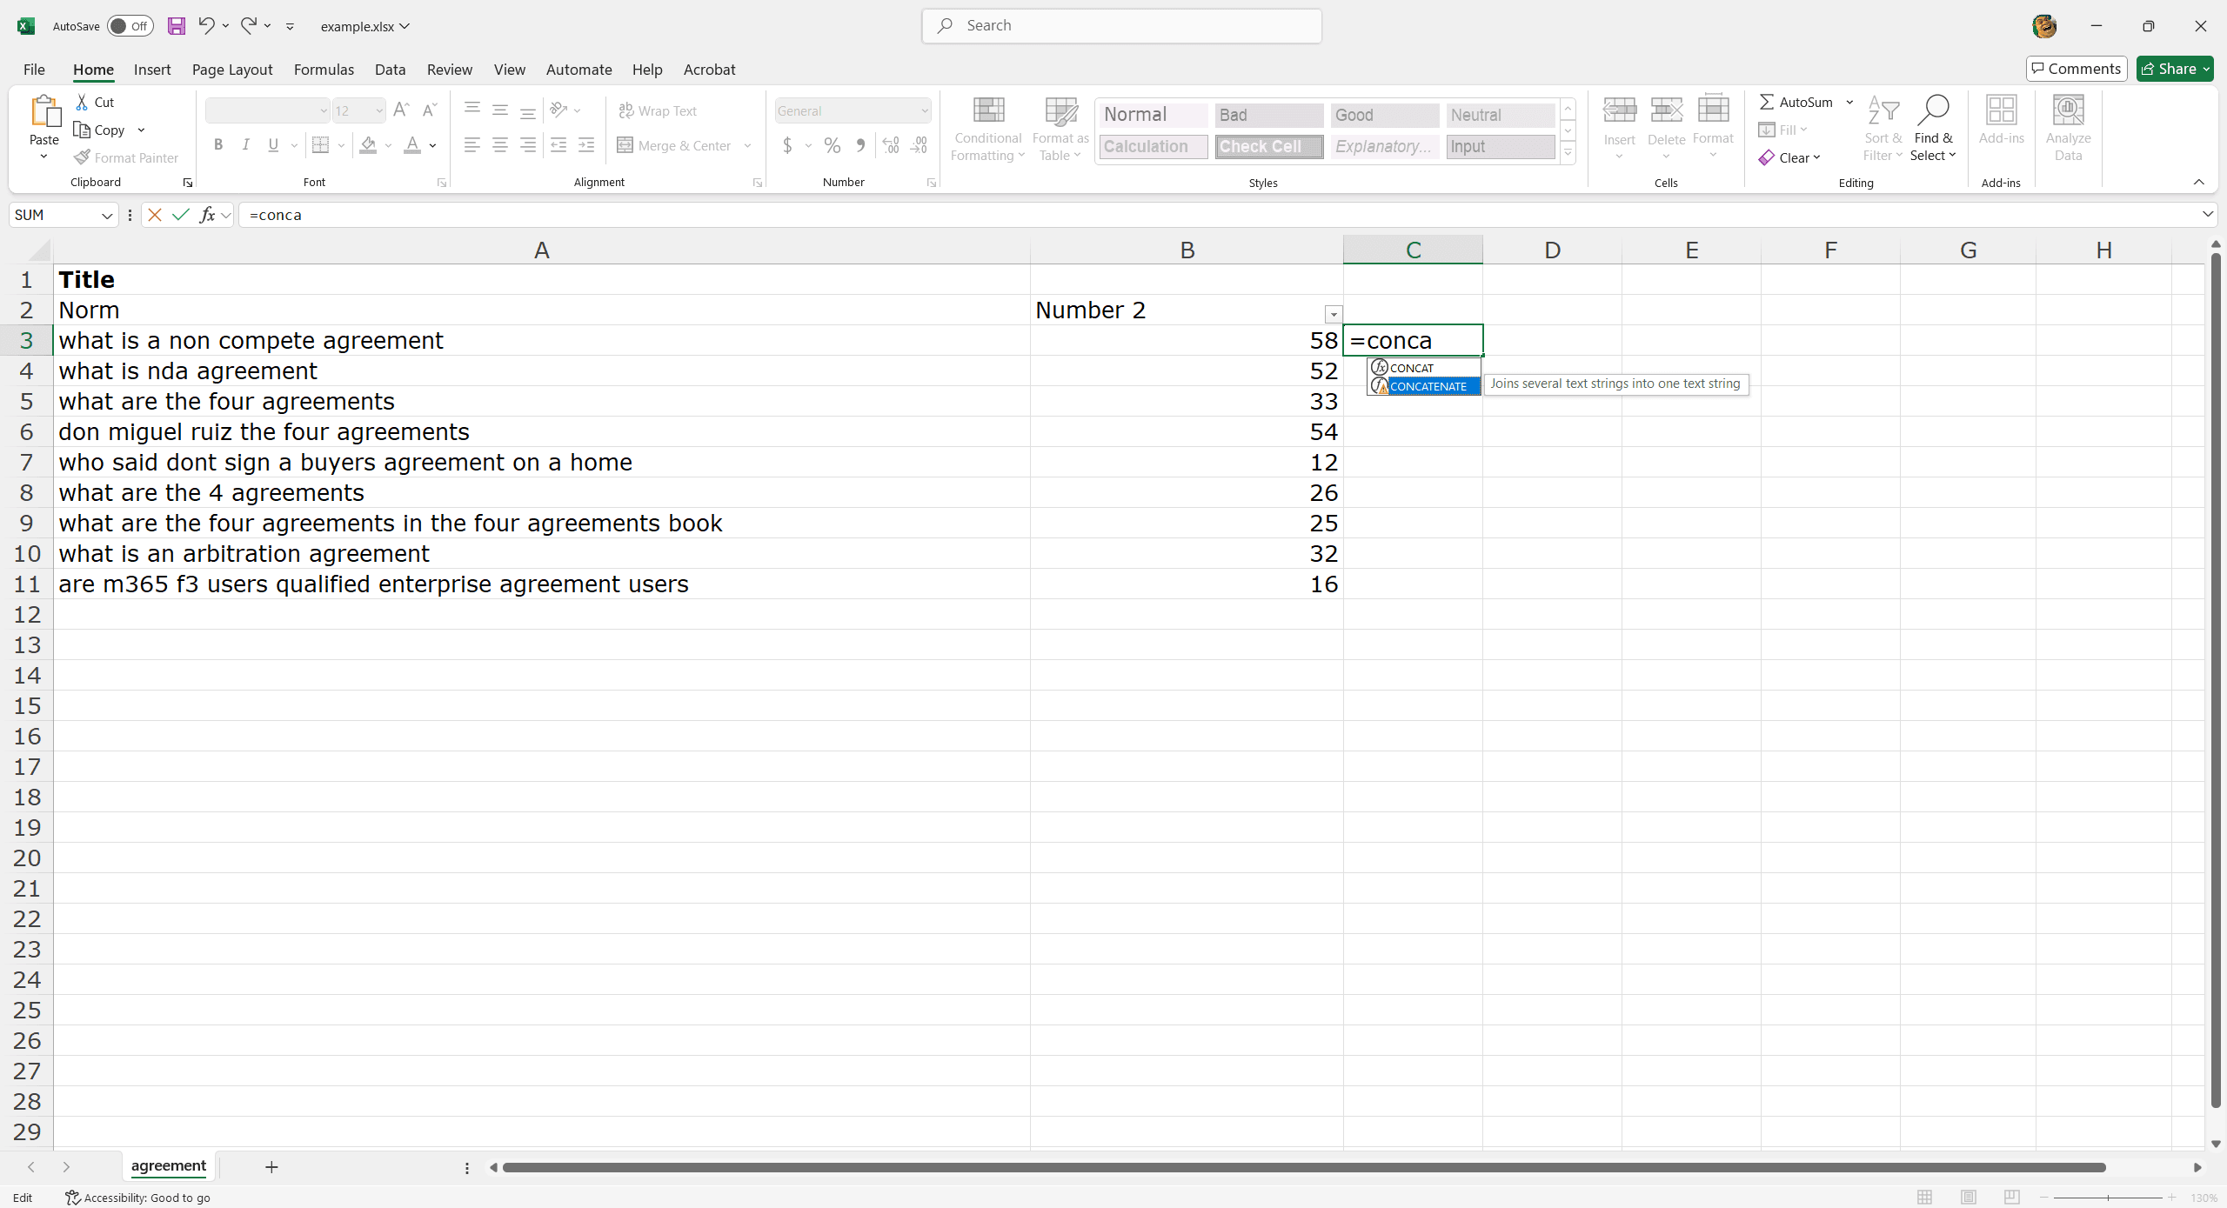The height and width of the screenshot is (1208, 2227).
Task: Click the Cut scissors icon
Action: coord(82,102)
